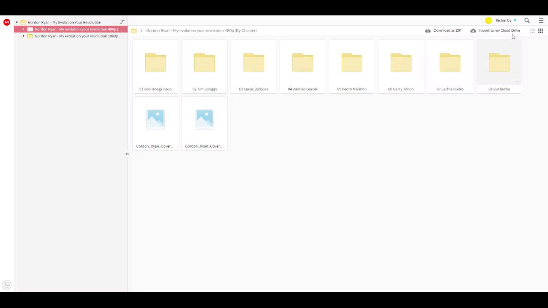Open the 06 Garry Tonon folder
This screenshot has width=548, height=308.
pyautogui.click(x=401, y=67)
